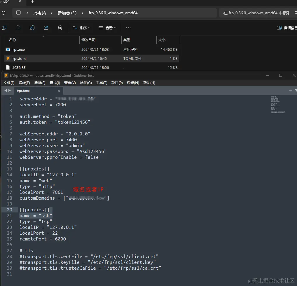Click 新加卷 (E:) breadcrumb segment
The height and width of the screenshot is (286, 297).
tap(67, 13)
